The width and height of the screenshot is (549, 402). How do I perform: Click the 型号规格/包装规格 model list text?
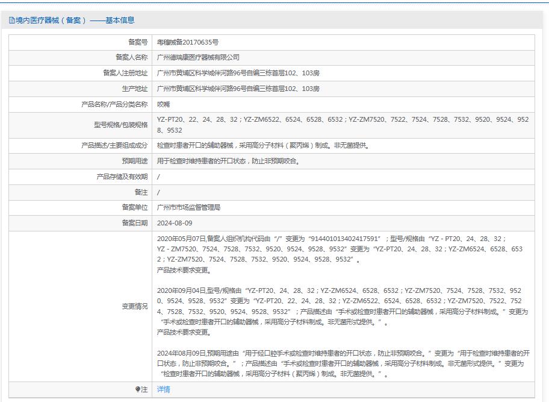tap(342, 124)
